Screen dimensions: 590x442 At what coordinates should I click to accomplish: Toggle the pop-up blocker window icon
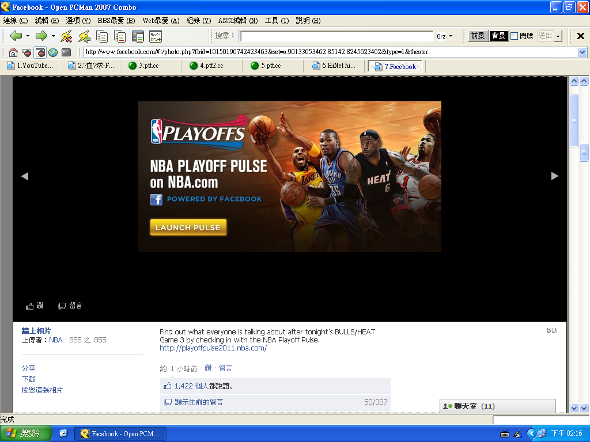(40, 52)
